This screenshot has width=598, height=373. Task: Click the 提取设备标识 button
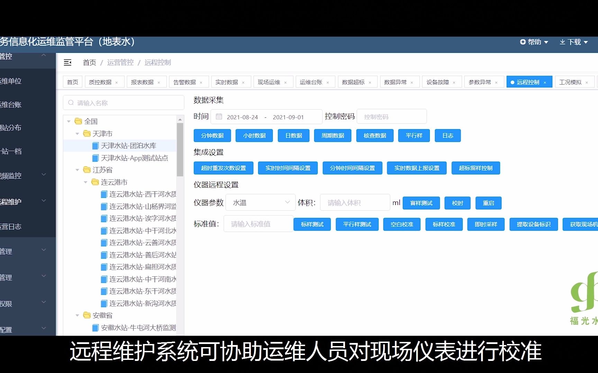pos(534,224)
